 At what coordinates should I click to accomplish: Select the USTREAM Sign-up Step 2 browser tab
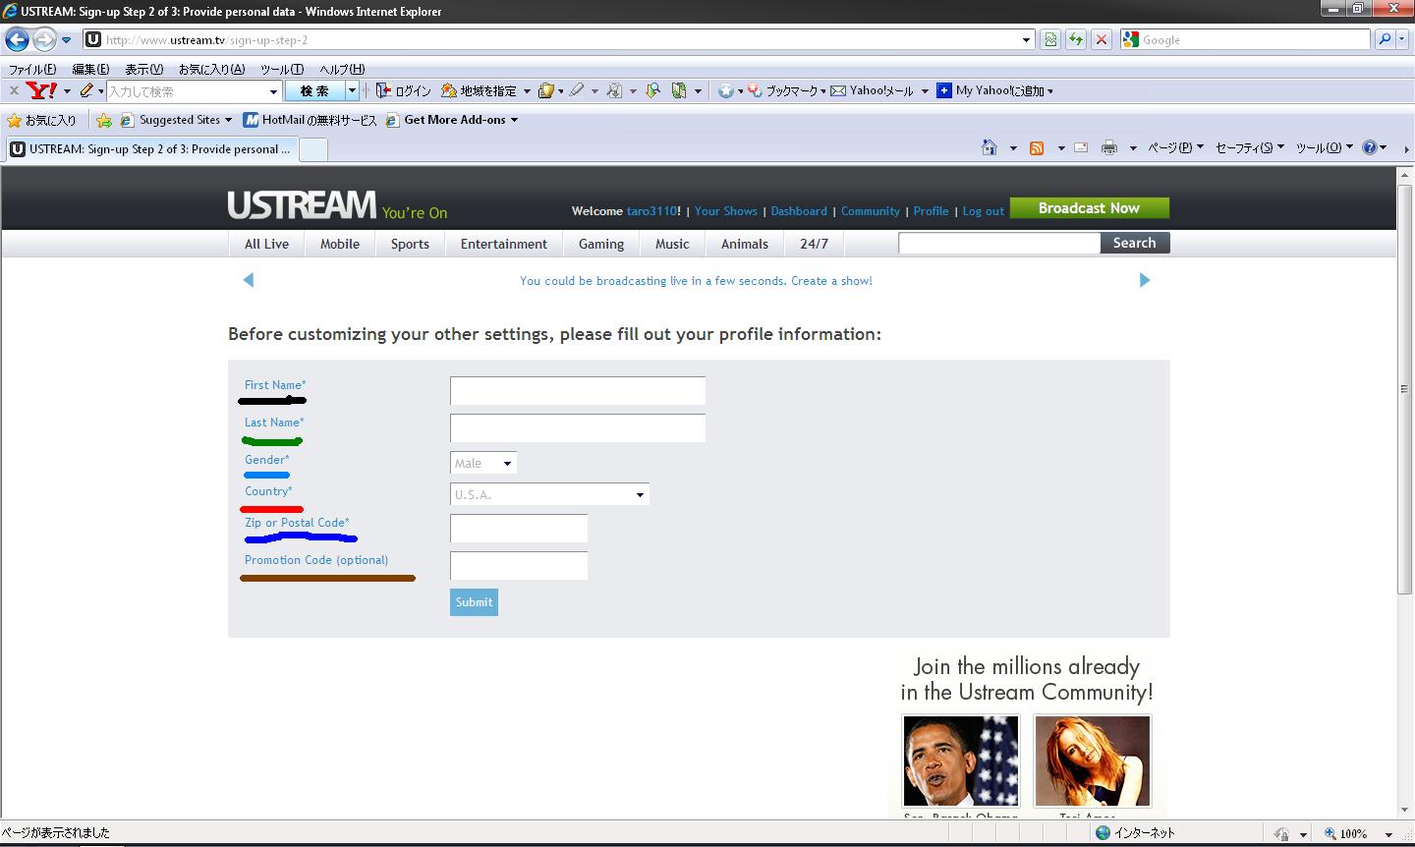tap(150, 149)
